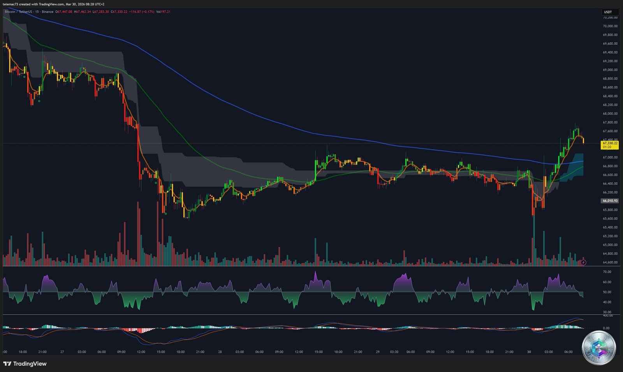This screenshot has width=623, height=372.
Task: Click the purple lightning trade icon on the chart
Action: (x=583, y=262)
